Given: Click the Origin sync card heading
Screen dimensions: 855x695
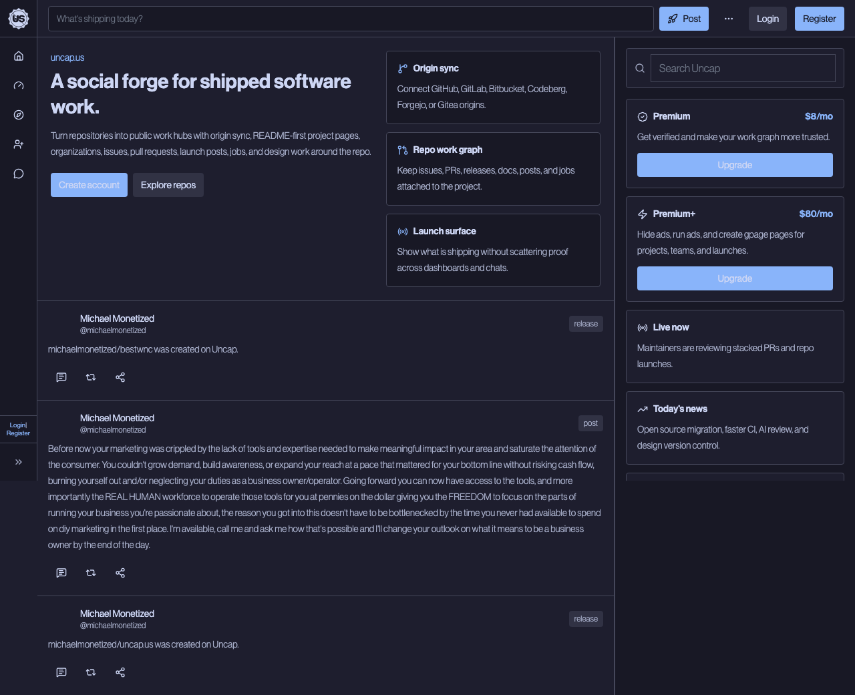Looking at the screenshot, I should point(436,68).
